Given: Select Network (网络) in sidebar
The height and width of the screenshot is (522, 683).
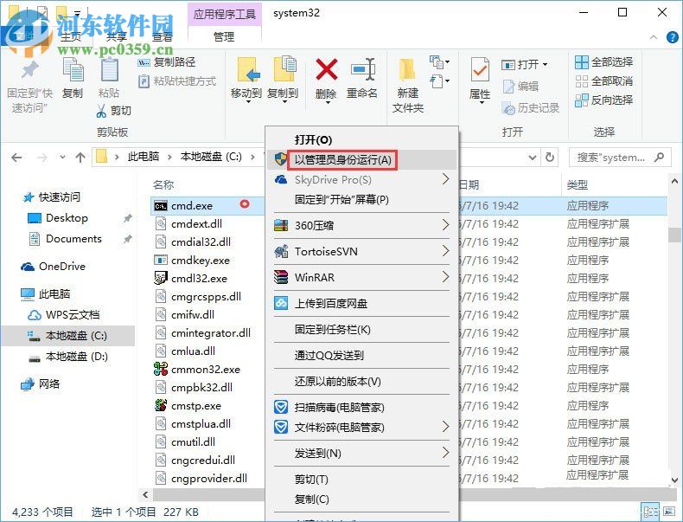Looking at the screenshot, I should (48, 383).
